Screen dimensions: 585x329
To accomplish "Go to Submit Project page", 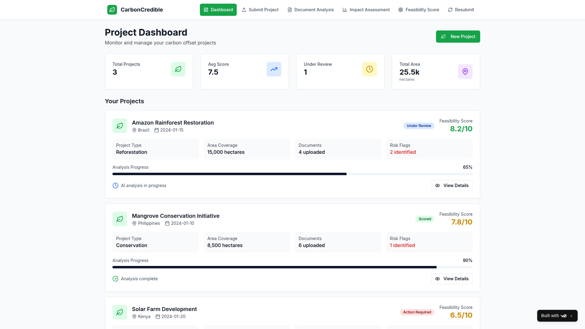I will [x=260, y=10].
